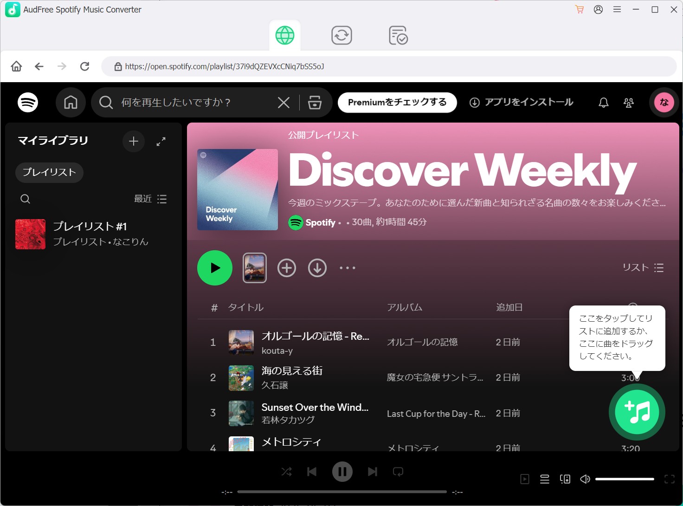Skip to next track
This screenshot has width=683, height=506.
[373, 472]
